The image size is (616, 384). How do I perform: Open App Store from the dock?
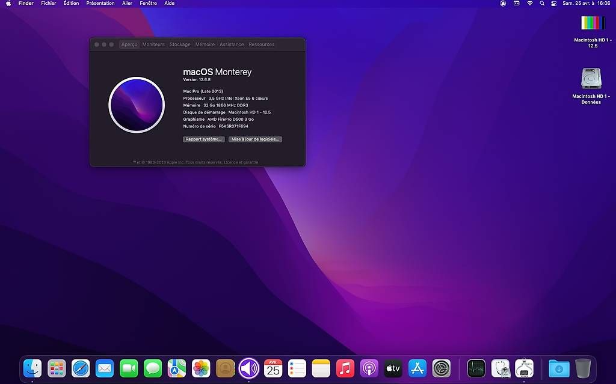(417, 369)
